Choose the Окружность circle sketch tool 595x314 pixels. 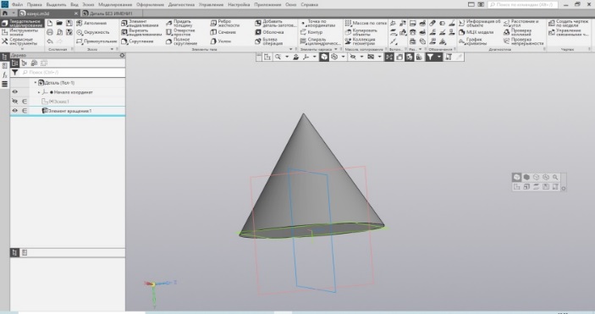tap(93, 32)
